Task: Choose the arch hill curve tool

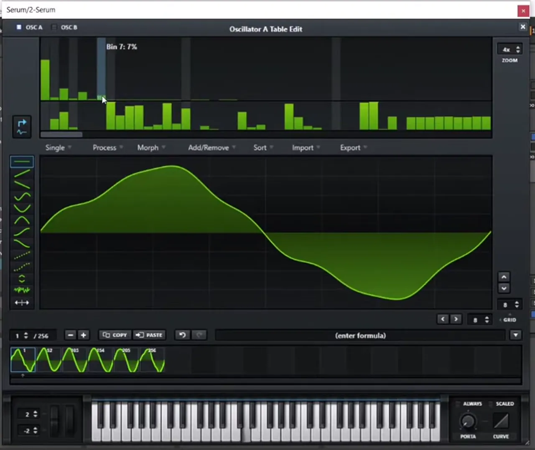Action: (22, 220)
